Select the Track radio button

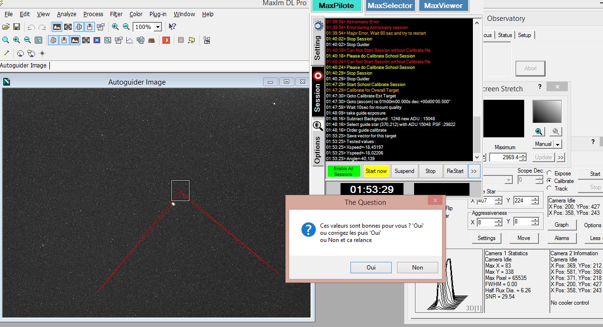point(550,189)
